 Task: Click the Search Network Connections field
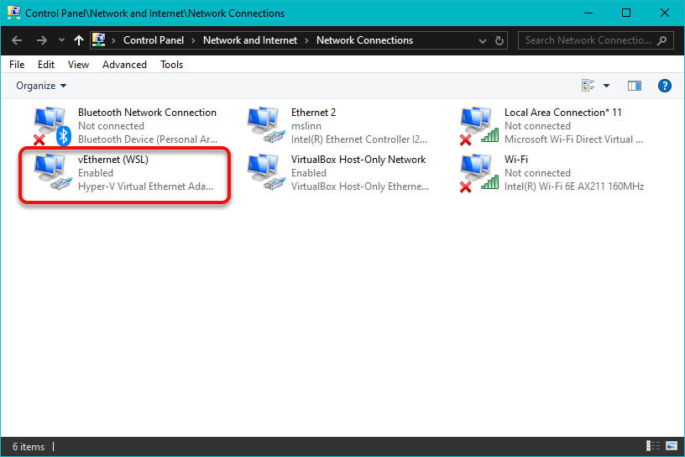pos(588,40)
